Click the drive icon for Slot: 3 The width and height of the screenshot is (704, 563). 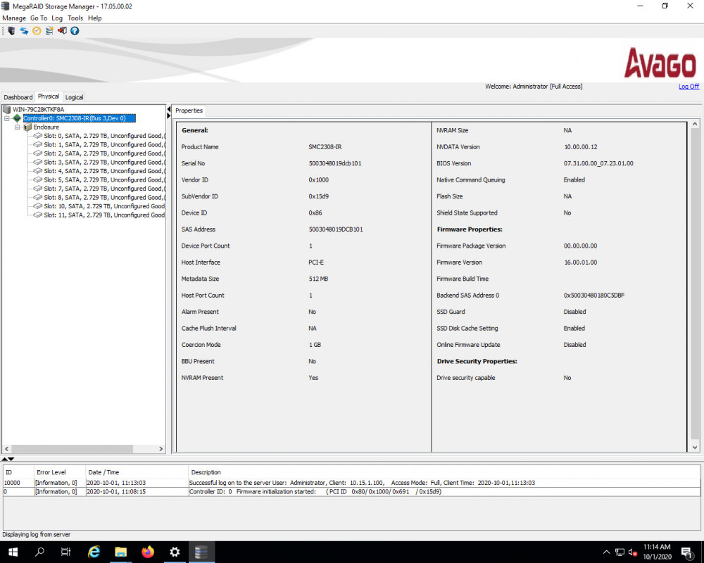(38, 162)
